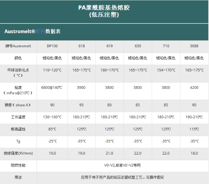This screenshot has width=209, height=184.
Task: Select the viscosity value 3900
Action: [81, 88]
